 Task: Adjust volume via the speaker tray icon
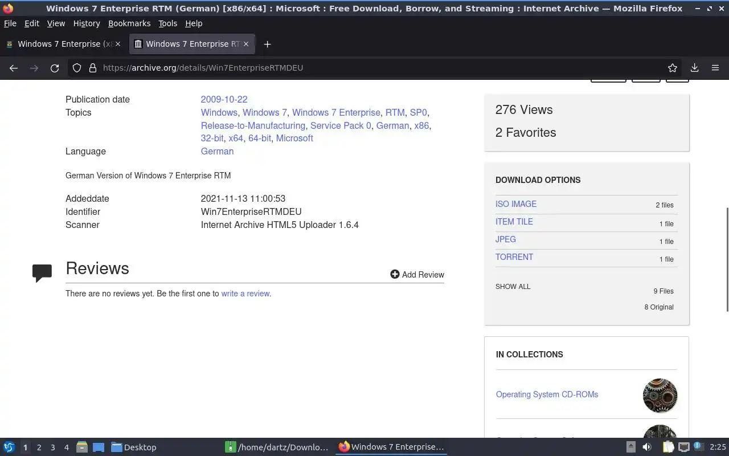pos(647,447)
